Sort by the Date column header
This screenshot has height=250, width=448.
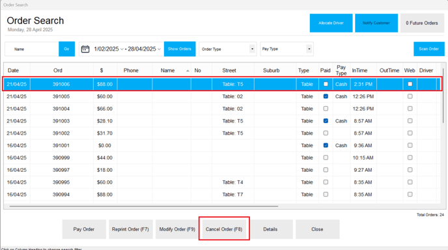click(13, 70)
